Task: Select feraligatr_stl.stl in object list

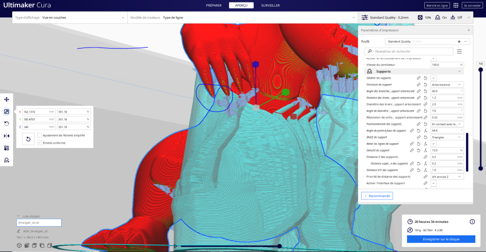Action: pyautogui.click(x=39, y=222)
